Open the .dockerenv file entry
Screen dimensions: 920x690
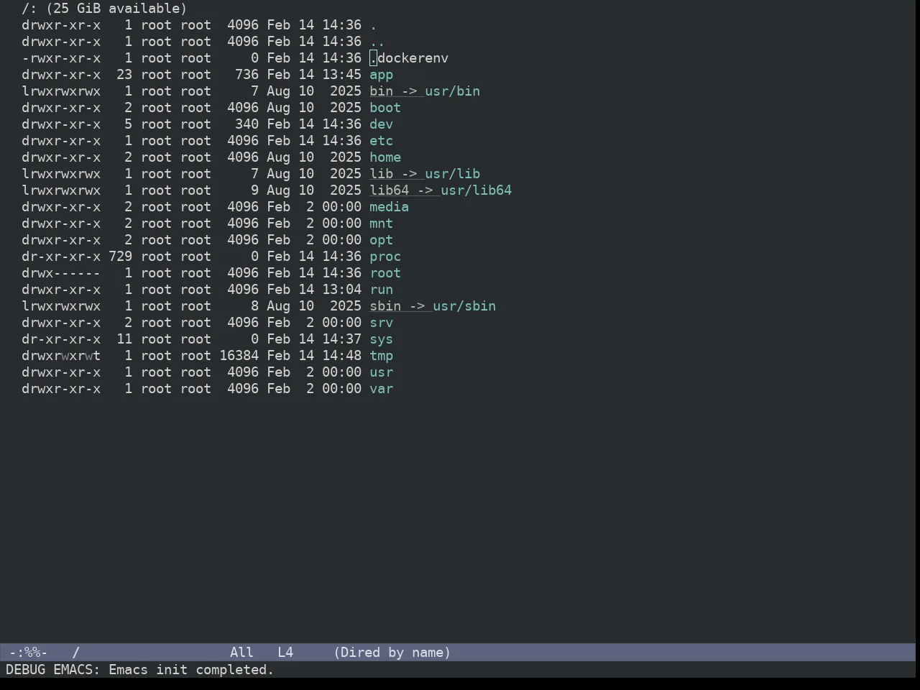pos(409,58)
